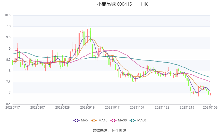Screen dimensions: 219x133
Task: Click x-axis date label 20230918
Action: point(87,108)
